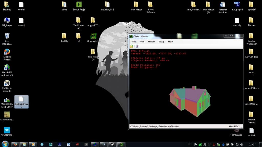
Task: Select the ev.obj file on desktop
Action: point(21,22)
